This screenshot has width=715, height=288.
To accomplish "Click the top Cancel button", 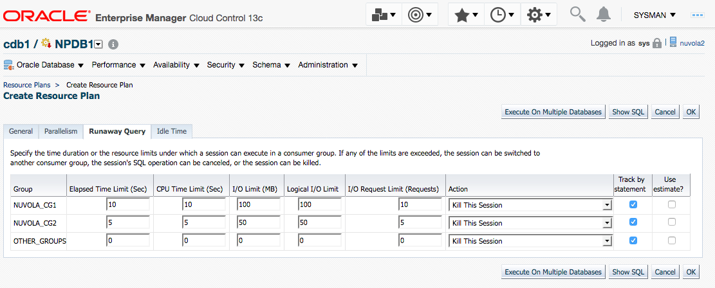I will pos(665,112).
